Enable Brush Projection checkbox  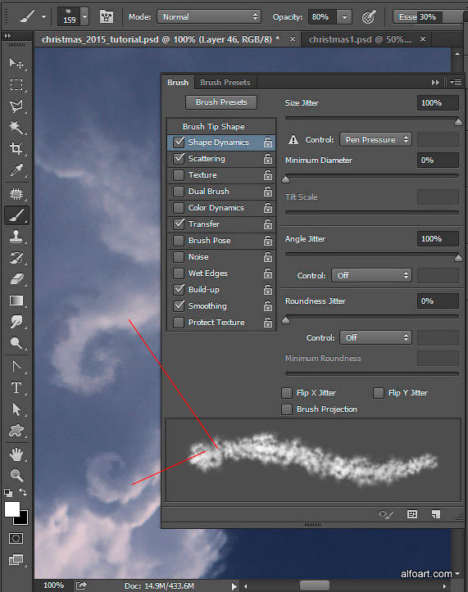287,409
